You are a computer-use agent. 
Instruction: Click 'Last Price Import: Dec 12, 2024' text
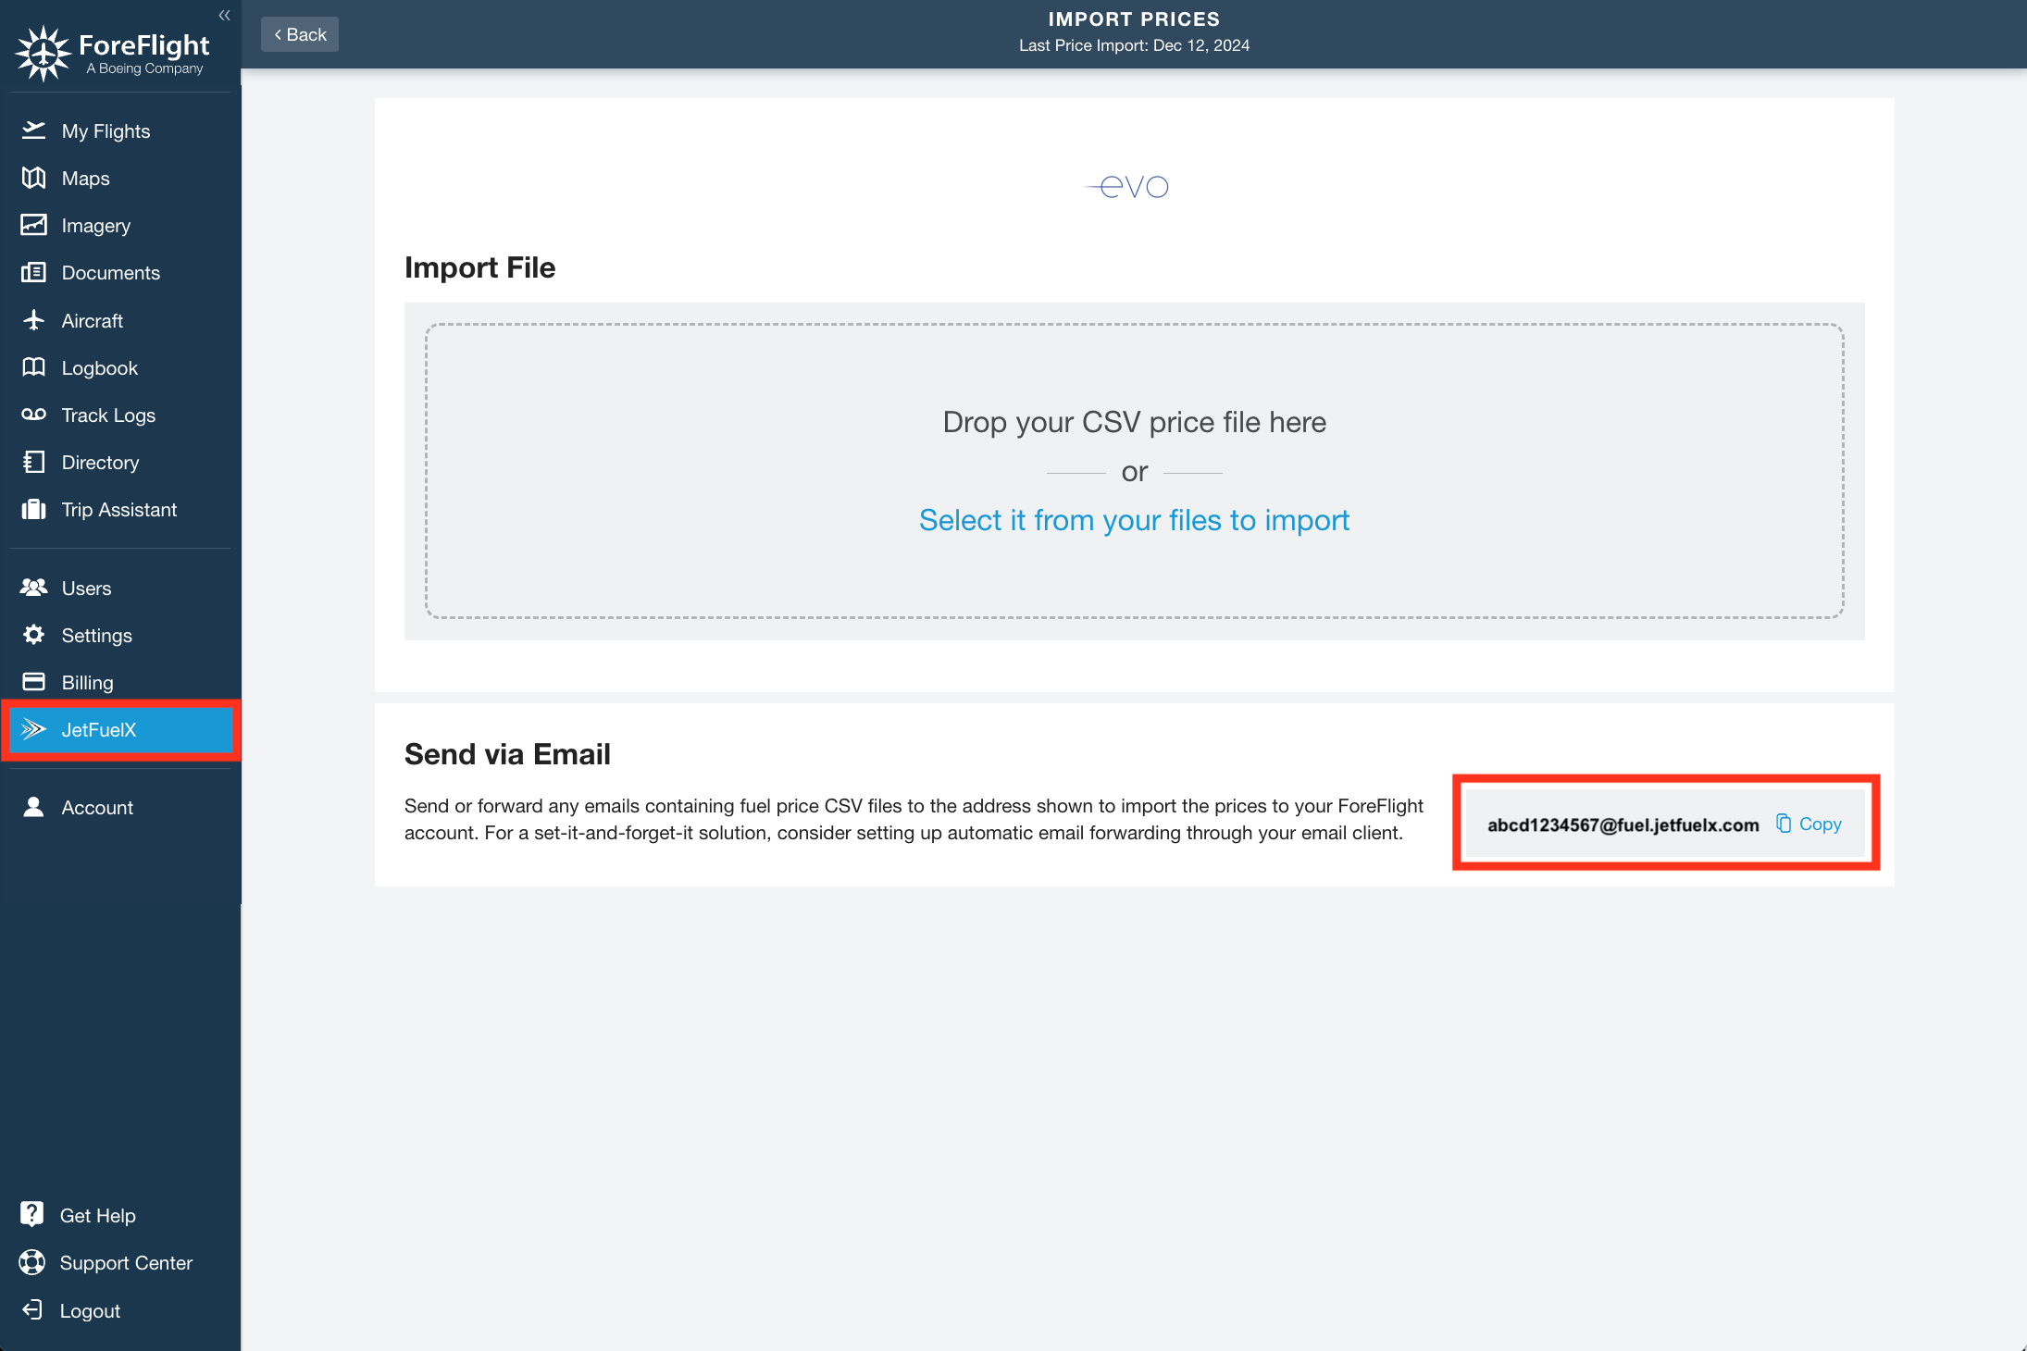1134,45
